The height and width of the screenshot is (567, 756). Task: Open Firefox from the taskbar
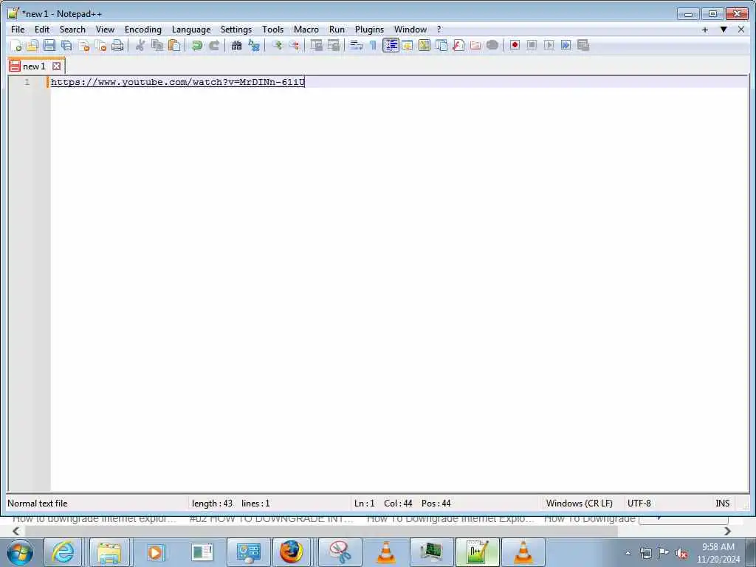292,552
